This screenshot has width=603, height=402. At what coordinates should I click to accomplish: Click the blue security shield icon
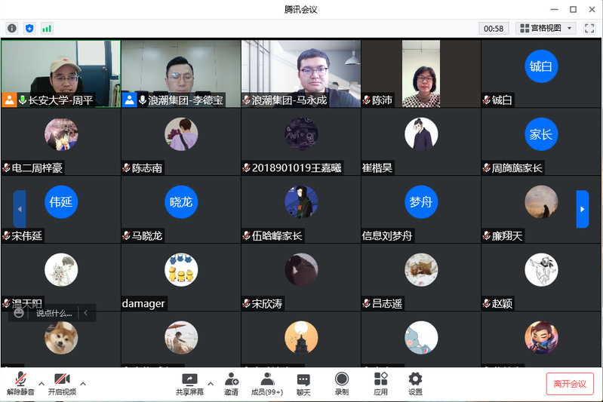pos(29,28)
